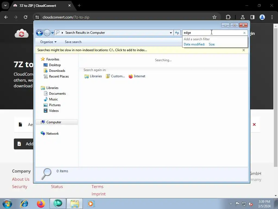Open Videos library
278x209 pixels.
(51, 111)
